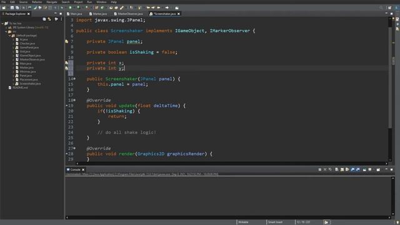Run the program with the green Run icon
Image resolution: width=400 pixels, height=225 pixels.
(x=70, y=7)
